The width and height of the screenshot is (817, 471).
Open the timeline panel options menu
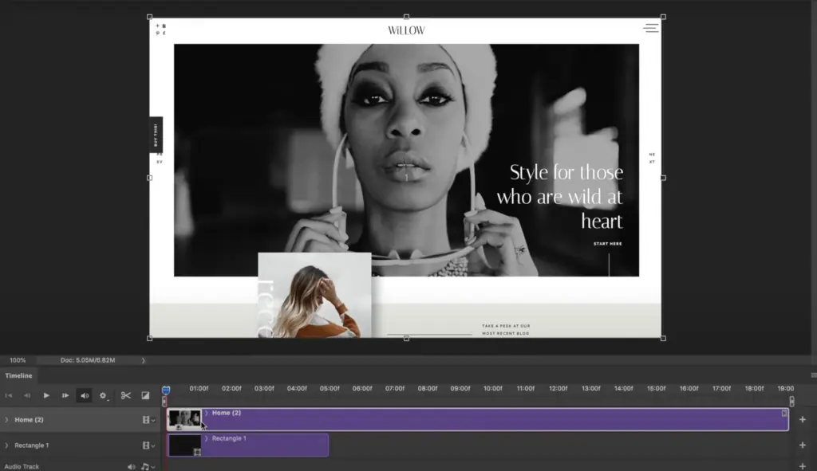(x=811, y=375)
